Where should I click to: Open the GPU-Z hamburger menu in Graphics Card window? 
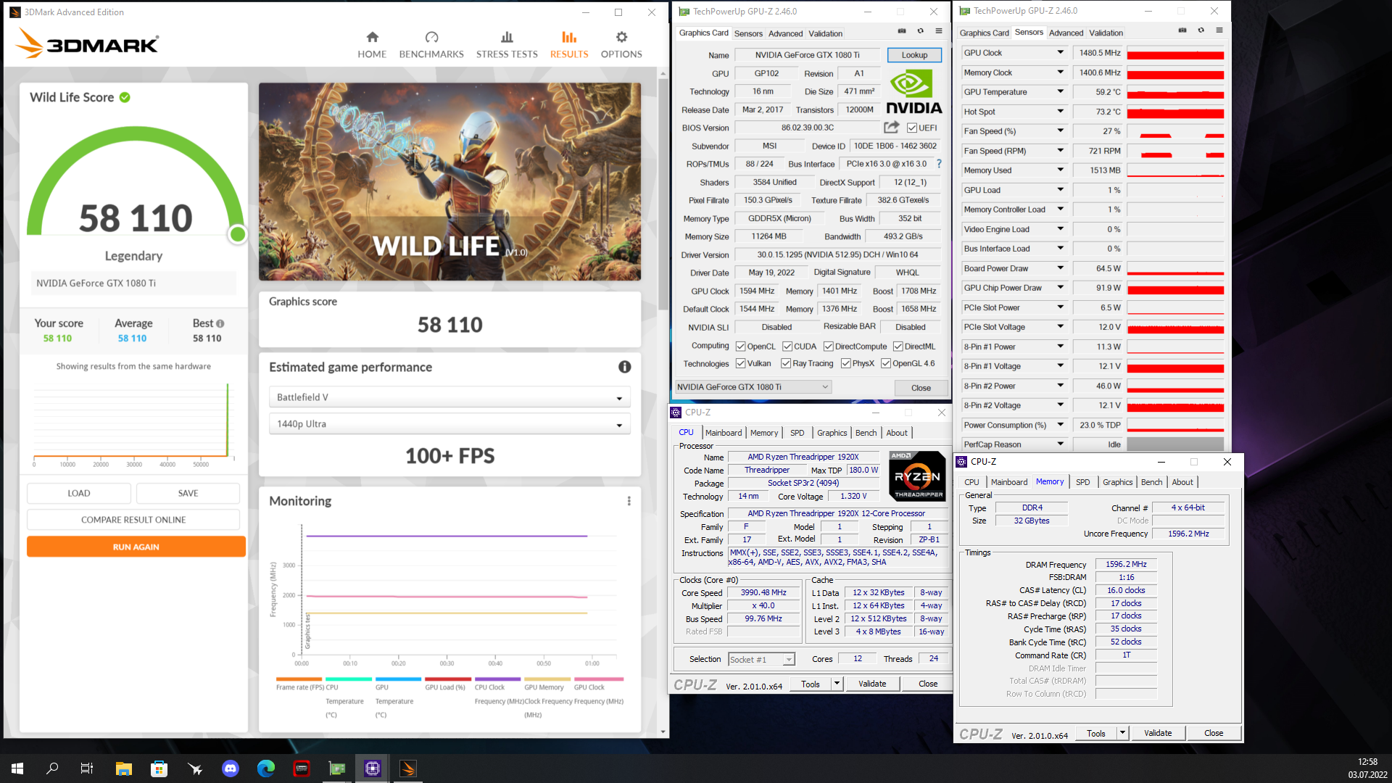click(938, 31)
